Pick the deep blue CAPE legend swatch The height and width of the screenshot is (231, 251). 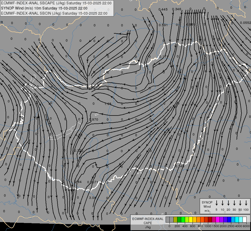pos(229,220)
